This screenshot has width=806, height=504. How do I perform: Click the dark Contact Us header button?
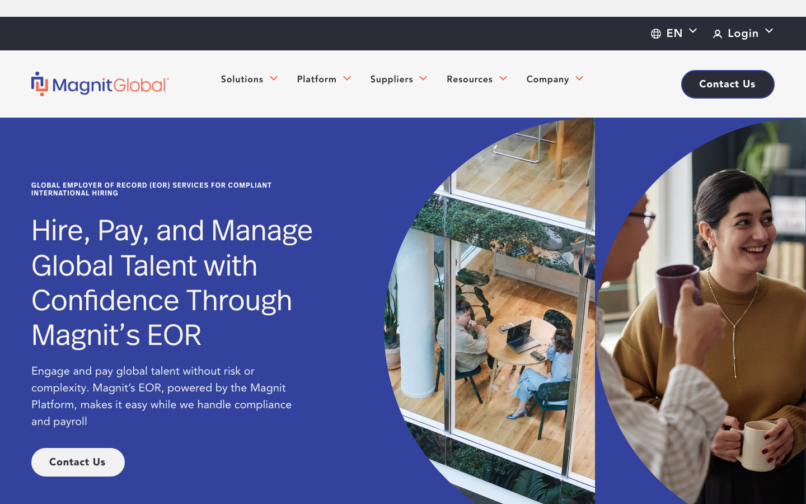click(x=728, y=84)
